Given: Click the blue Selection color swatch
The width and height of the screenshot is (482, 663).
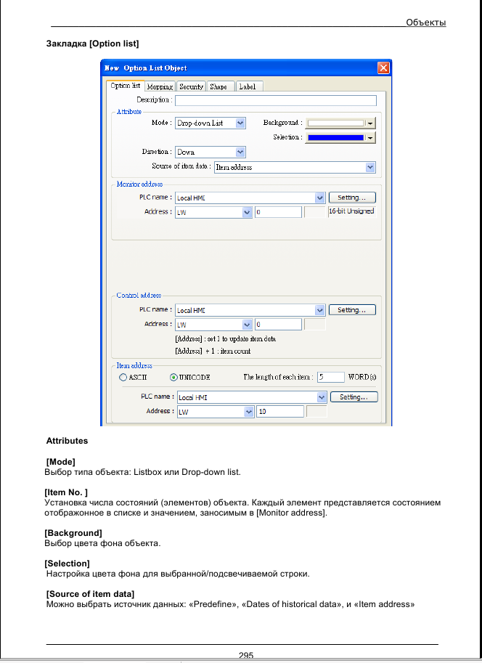Looking at the screenshot, I should tap(335, 137).
